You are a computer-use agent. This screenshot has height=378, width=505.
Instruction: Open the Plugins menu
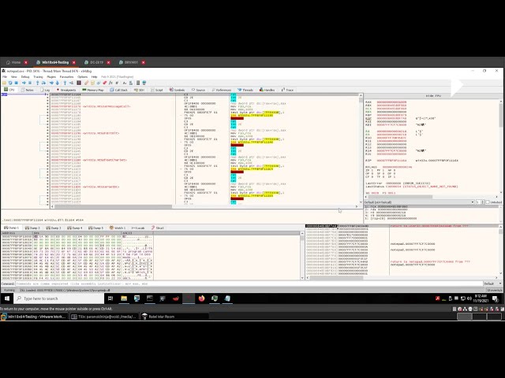[x=51, y=77]
